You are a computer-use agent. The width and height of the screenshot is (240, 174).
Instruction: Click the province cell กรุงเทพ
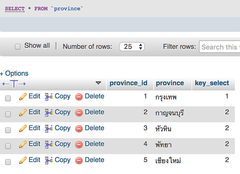pyautogui.click(x=166, y=97)
